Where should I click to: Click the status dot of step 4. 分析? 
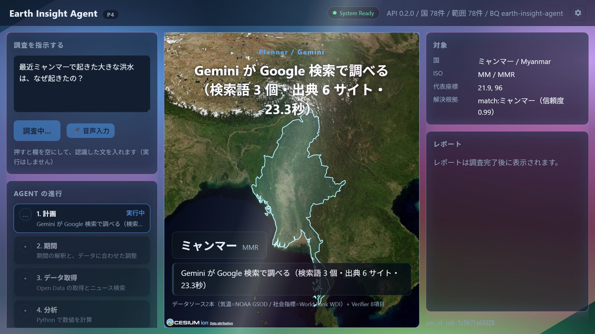coord(25,310)
